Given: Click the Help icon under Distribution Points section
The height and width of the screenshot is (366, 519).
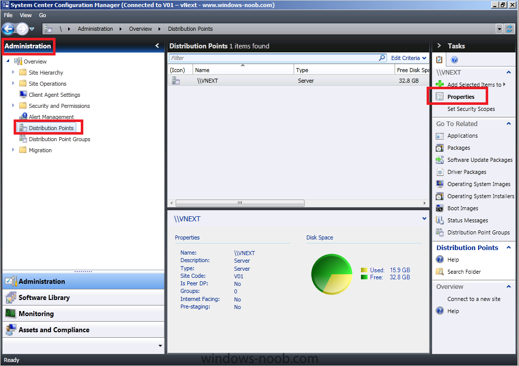Looking at the screenshot, I should pos(440,260).
